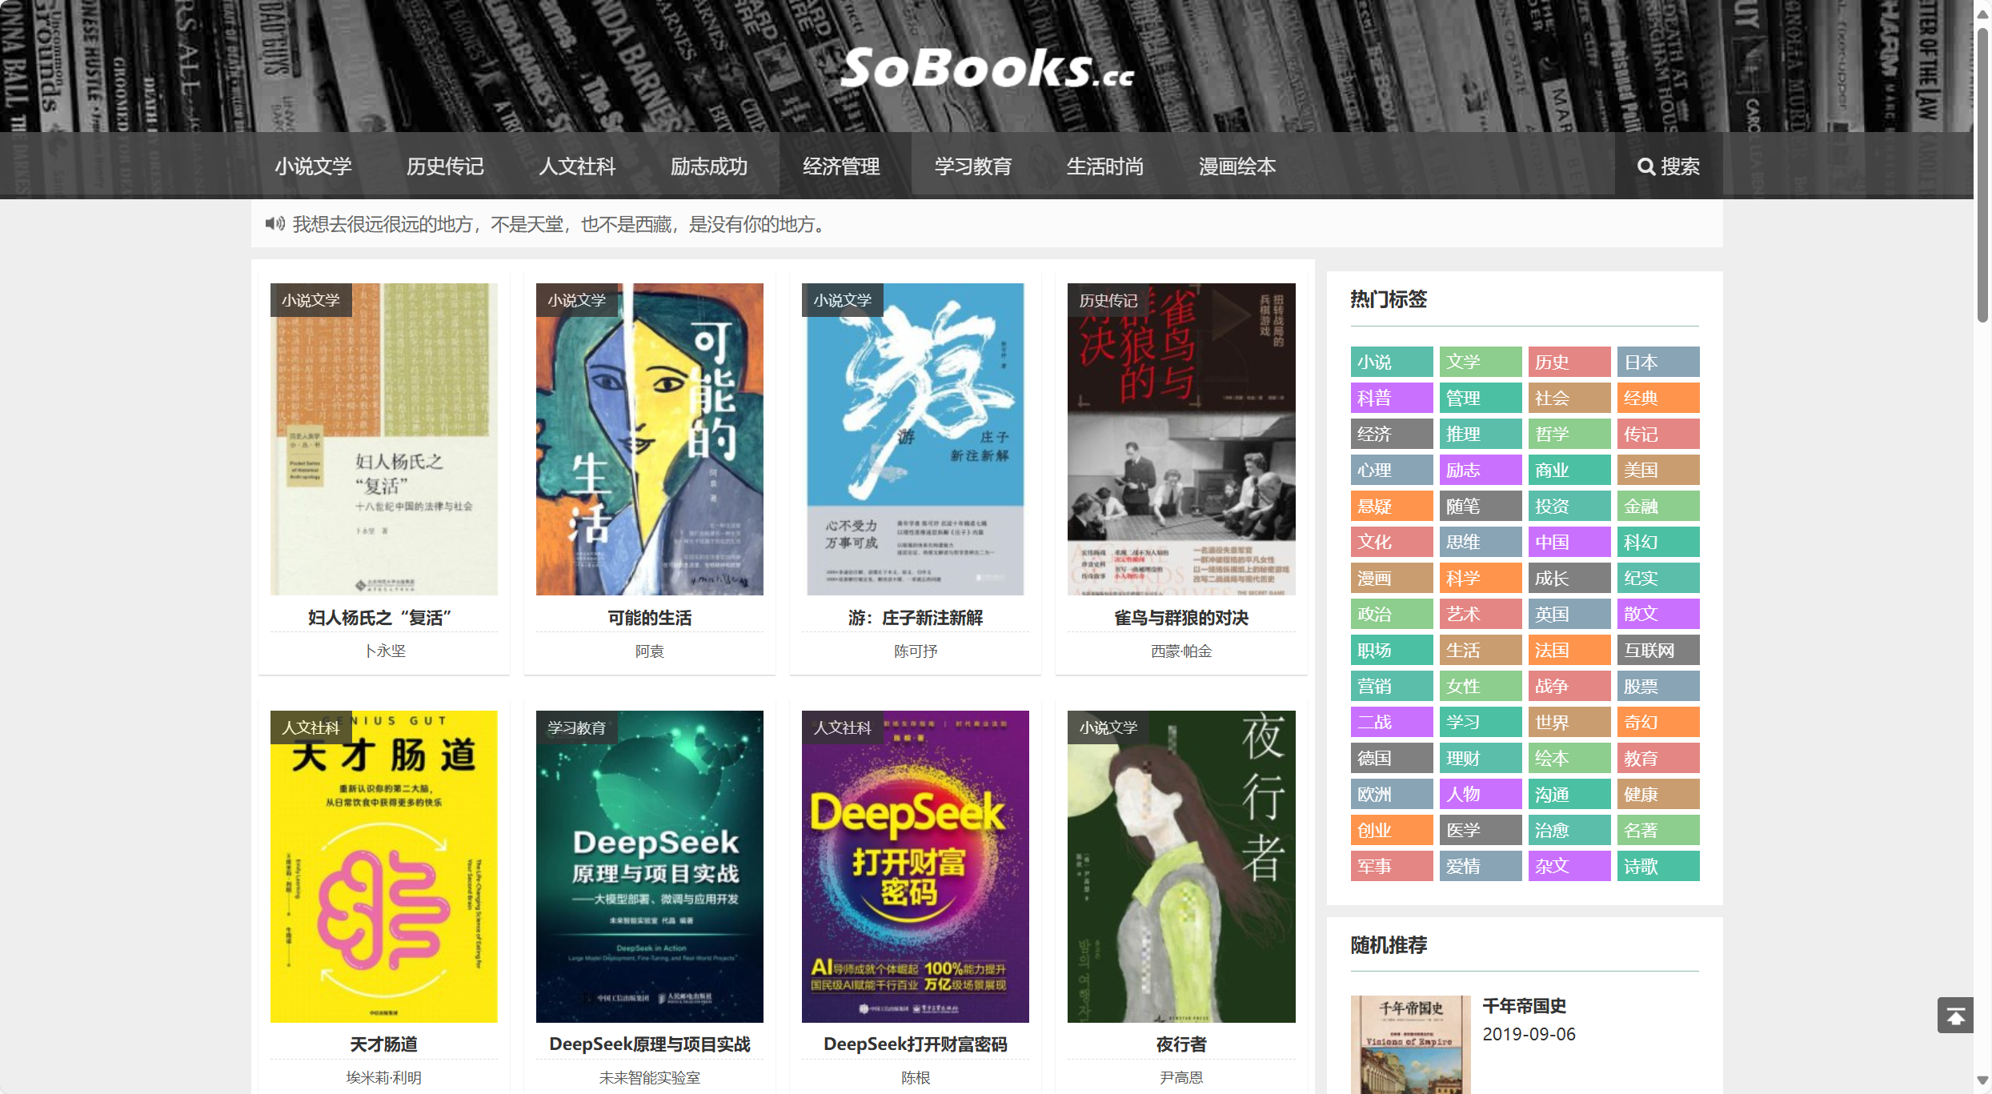Select the 小说 tag
This screenshot has width=1992, height=1094.
pos(1392,362)
